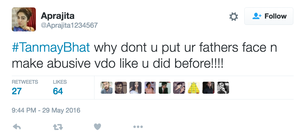Click the reply arrow icon
Screen dimensions: 308x140
click(x=17, y=127)
